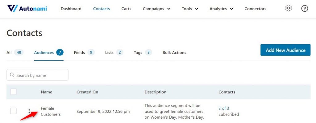Click the Autonami logo

point(27,8)
